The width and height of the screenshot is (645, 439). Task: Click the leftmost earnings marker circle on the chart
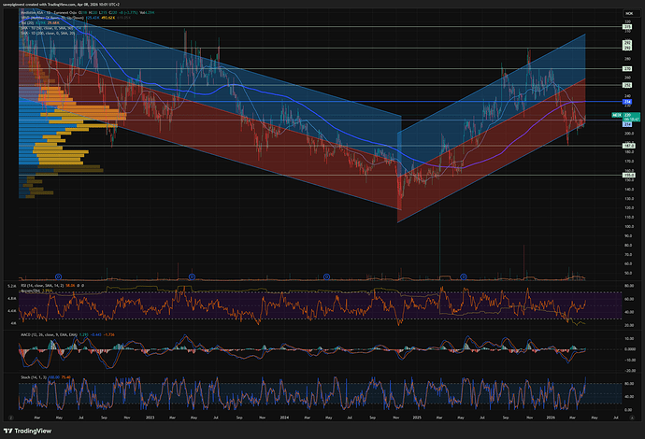(x=58, y=276)
